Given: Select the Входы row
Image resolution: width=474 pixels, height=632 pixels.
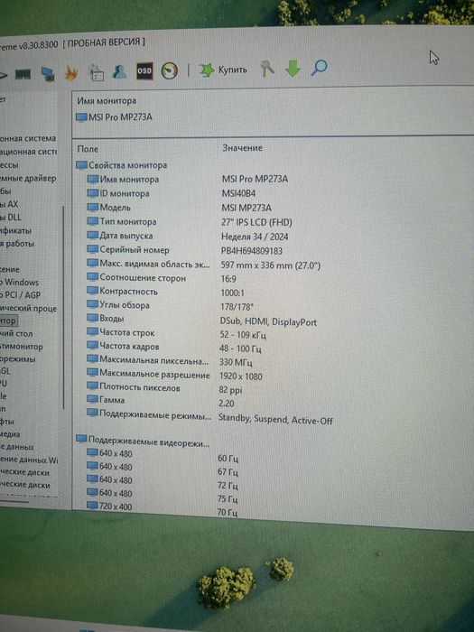Looking at the screenshot, I should pos(202,320).
